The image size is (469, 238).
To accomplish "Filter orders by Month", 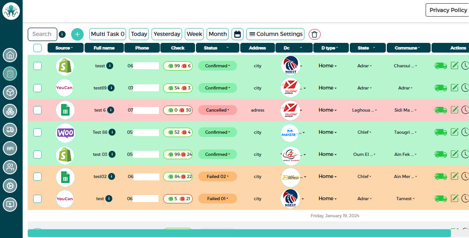I will click(x=217, y=34).
